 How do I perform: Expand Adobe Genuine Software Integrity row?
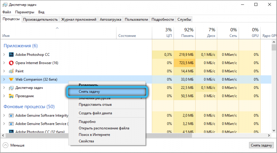tap(4, 115)
